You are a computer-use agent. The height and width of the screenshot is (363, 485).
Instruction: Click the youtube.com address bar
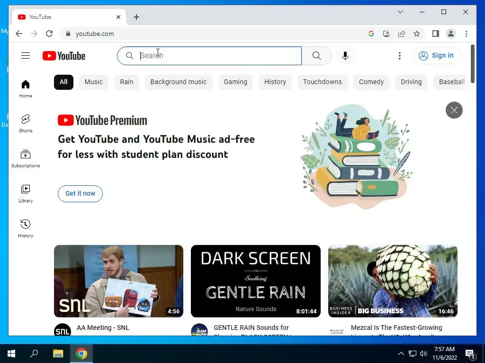[x=214, y=34]
